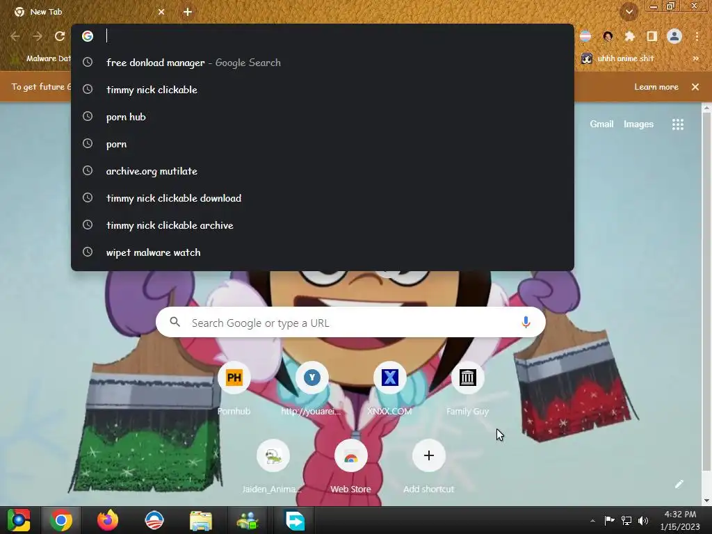Viewport: 712px width, 534px height.
Task: Click the Action Center flag icon
Action: tap(609, 520)
